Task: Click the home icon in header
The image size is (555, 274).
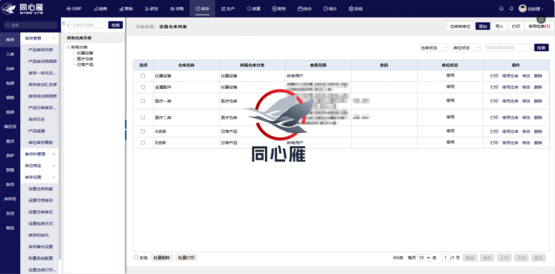Action: pyautogui.click(x=501, y=8)
